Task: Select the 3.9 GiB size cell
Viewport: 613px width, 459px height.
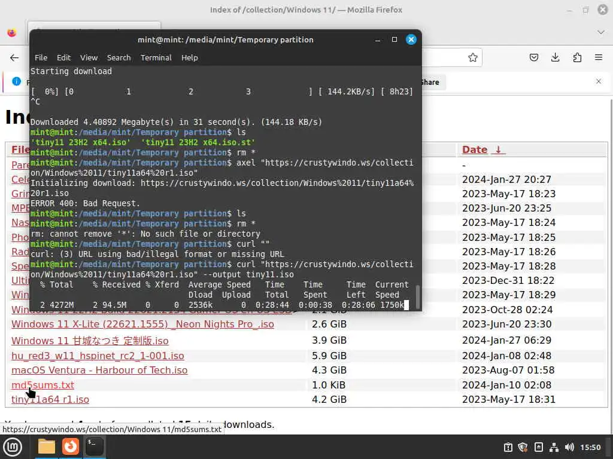Action: (329, 340)
